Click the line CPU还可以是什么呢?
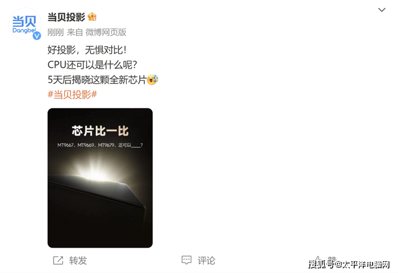This screenshot has width=398, height=273. point(93,65)
